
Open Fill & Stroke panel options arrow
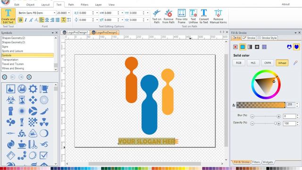tap(295, 33)
